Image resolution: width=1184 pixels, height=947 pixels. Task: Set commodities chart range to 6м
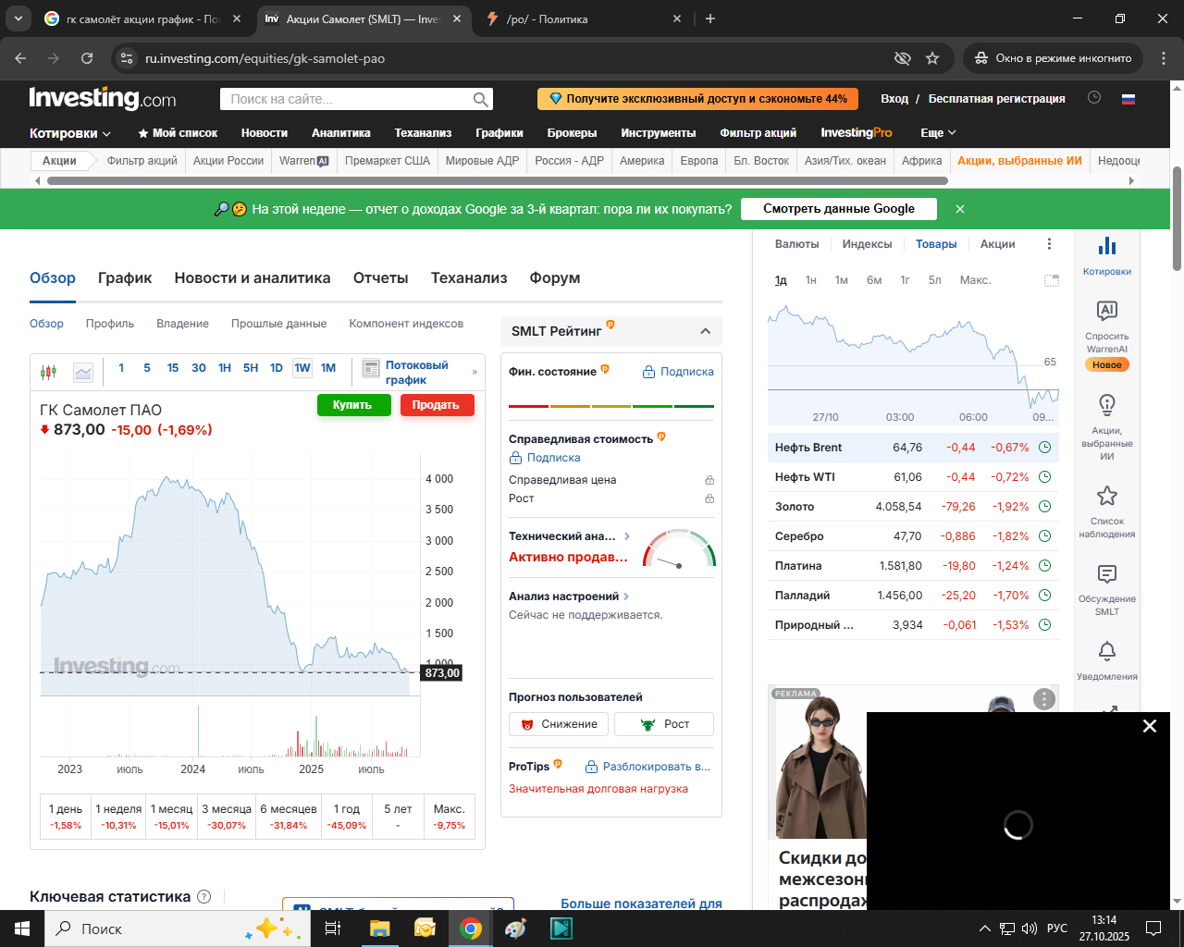click(874, 280)
